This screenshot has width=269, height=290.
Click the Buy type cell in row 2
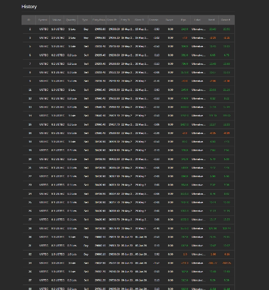click(x=86, y=29)
